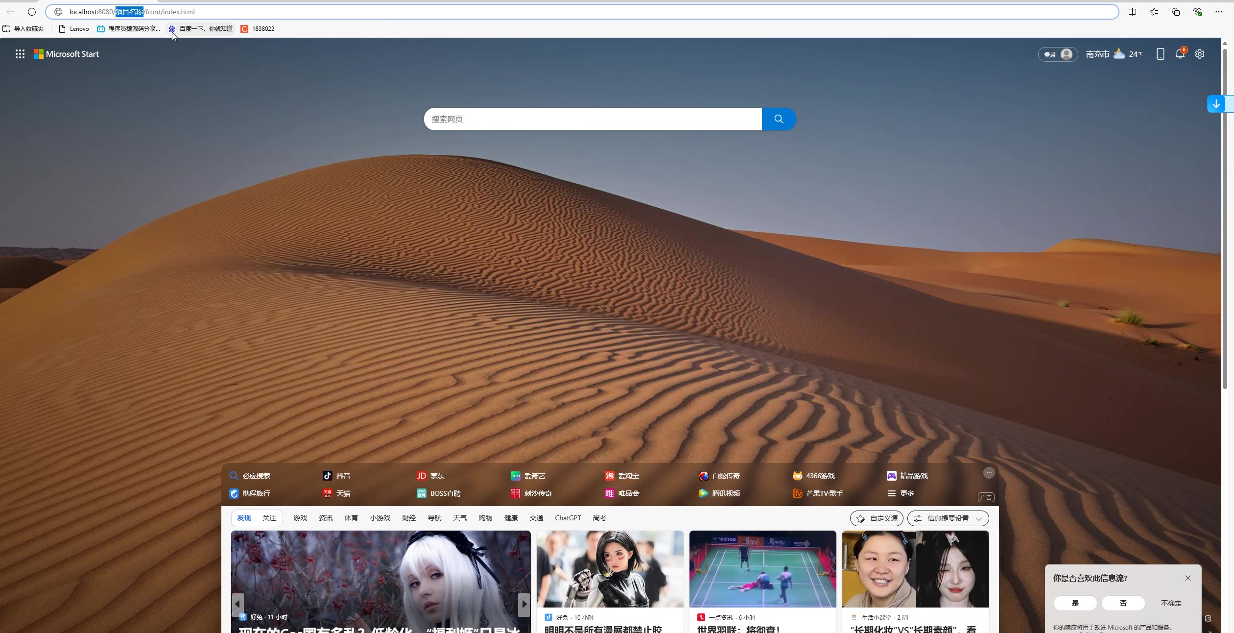Select the 发现 feed tab
Viewport: 1234px width, 633px height.
[x=244, y=518]
